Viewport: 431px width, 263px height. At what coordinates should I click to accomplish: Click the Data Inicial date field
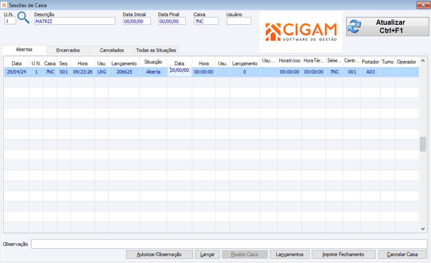click(x=137, y=21)
